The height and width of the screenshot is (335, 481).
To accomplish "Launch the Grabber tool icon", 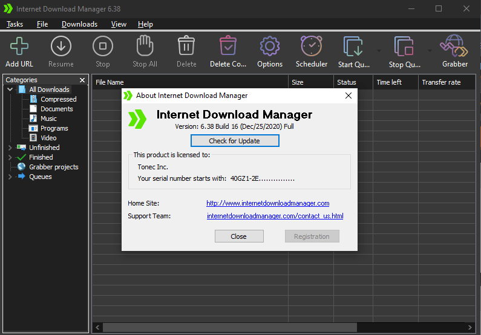I will point(454,46).
